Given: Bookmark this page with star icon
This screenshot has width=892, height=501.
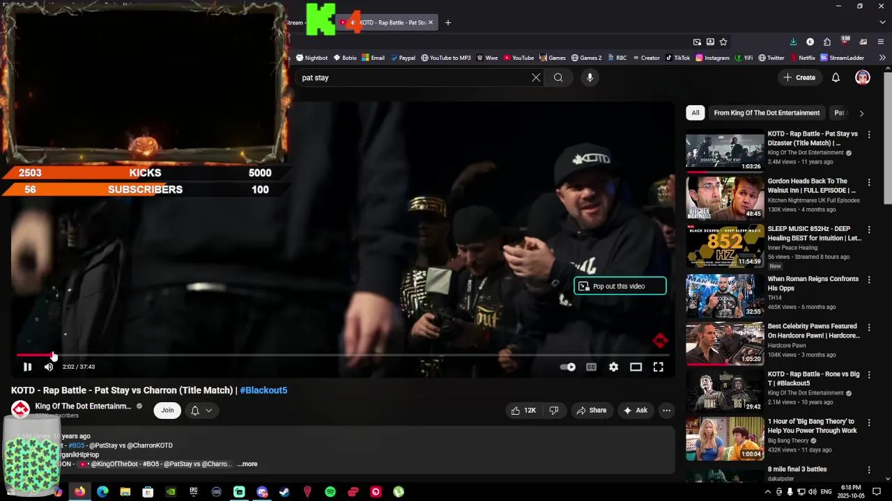Looking at the screenshot, I should [723, 42].
